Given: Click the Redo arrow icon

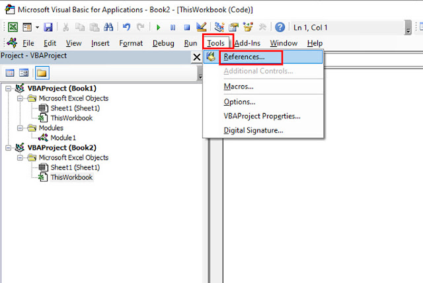Looking at the screenshot, I should 140,27.
